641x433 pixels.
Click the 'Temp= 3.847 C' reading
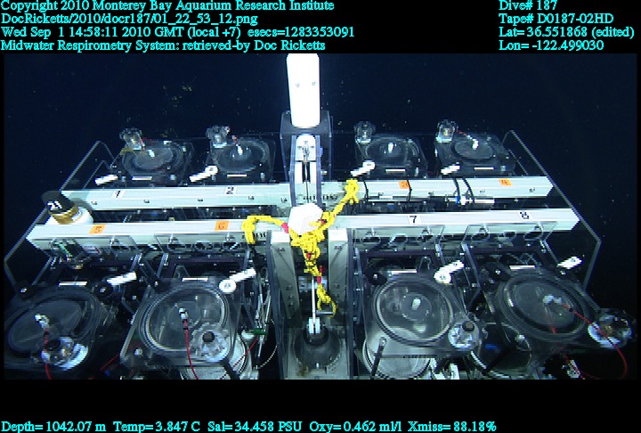(157, 427)
